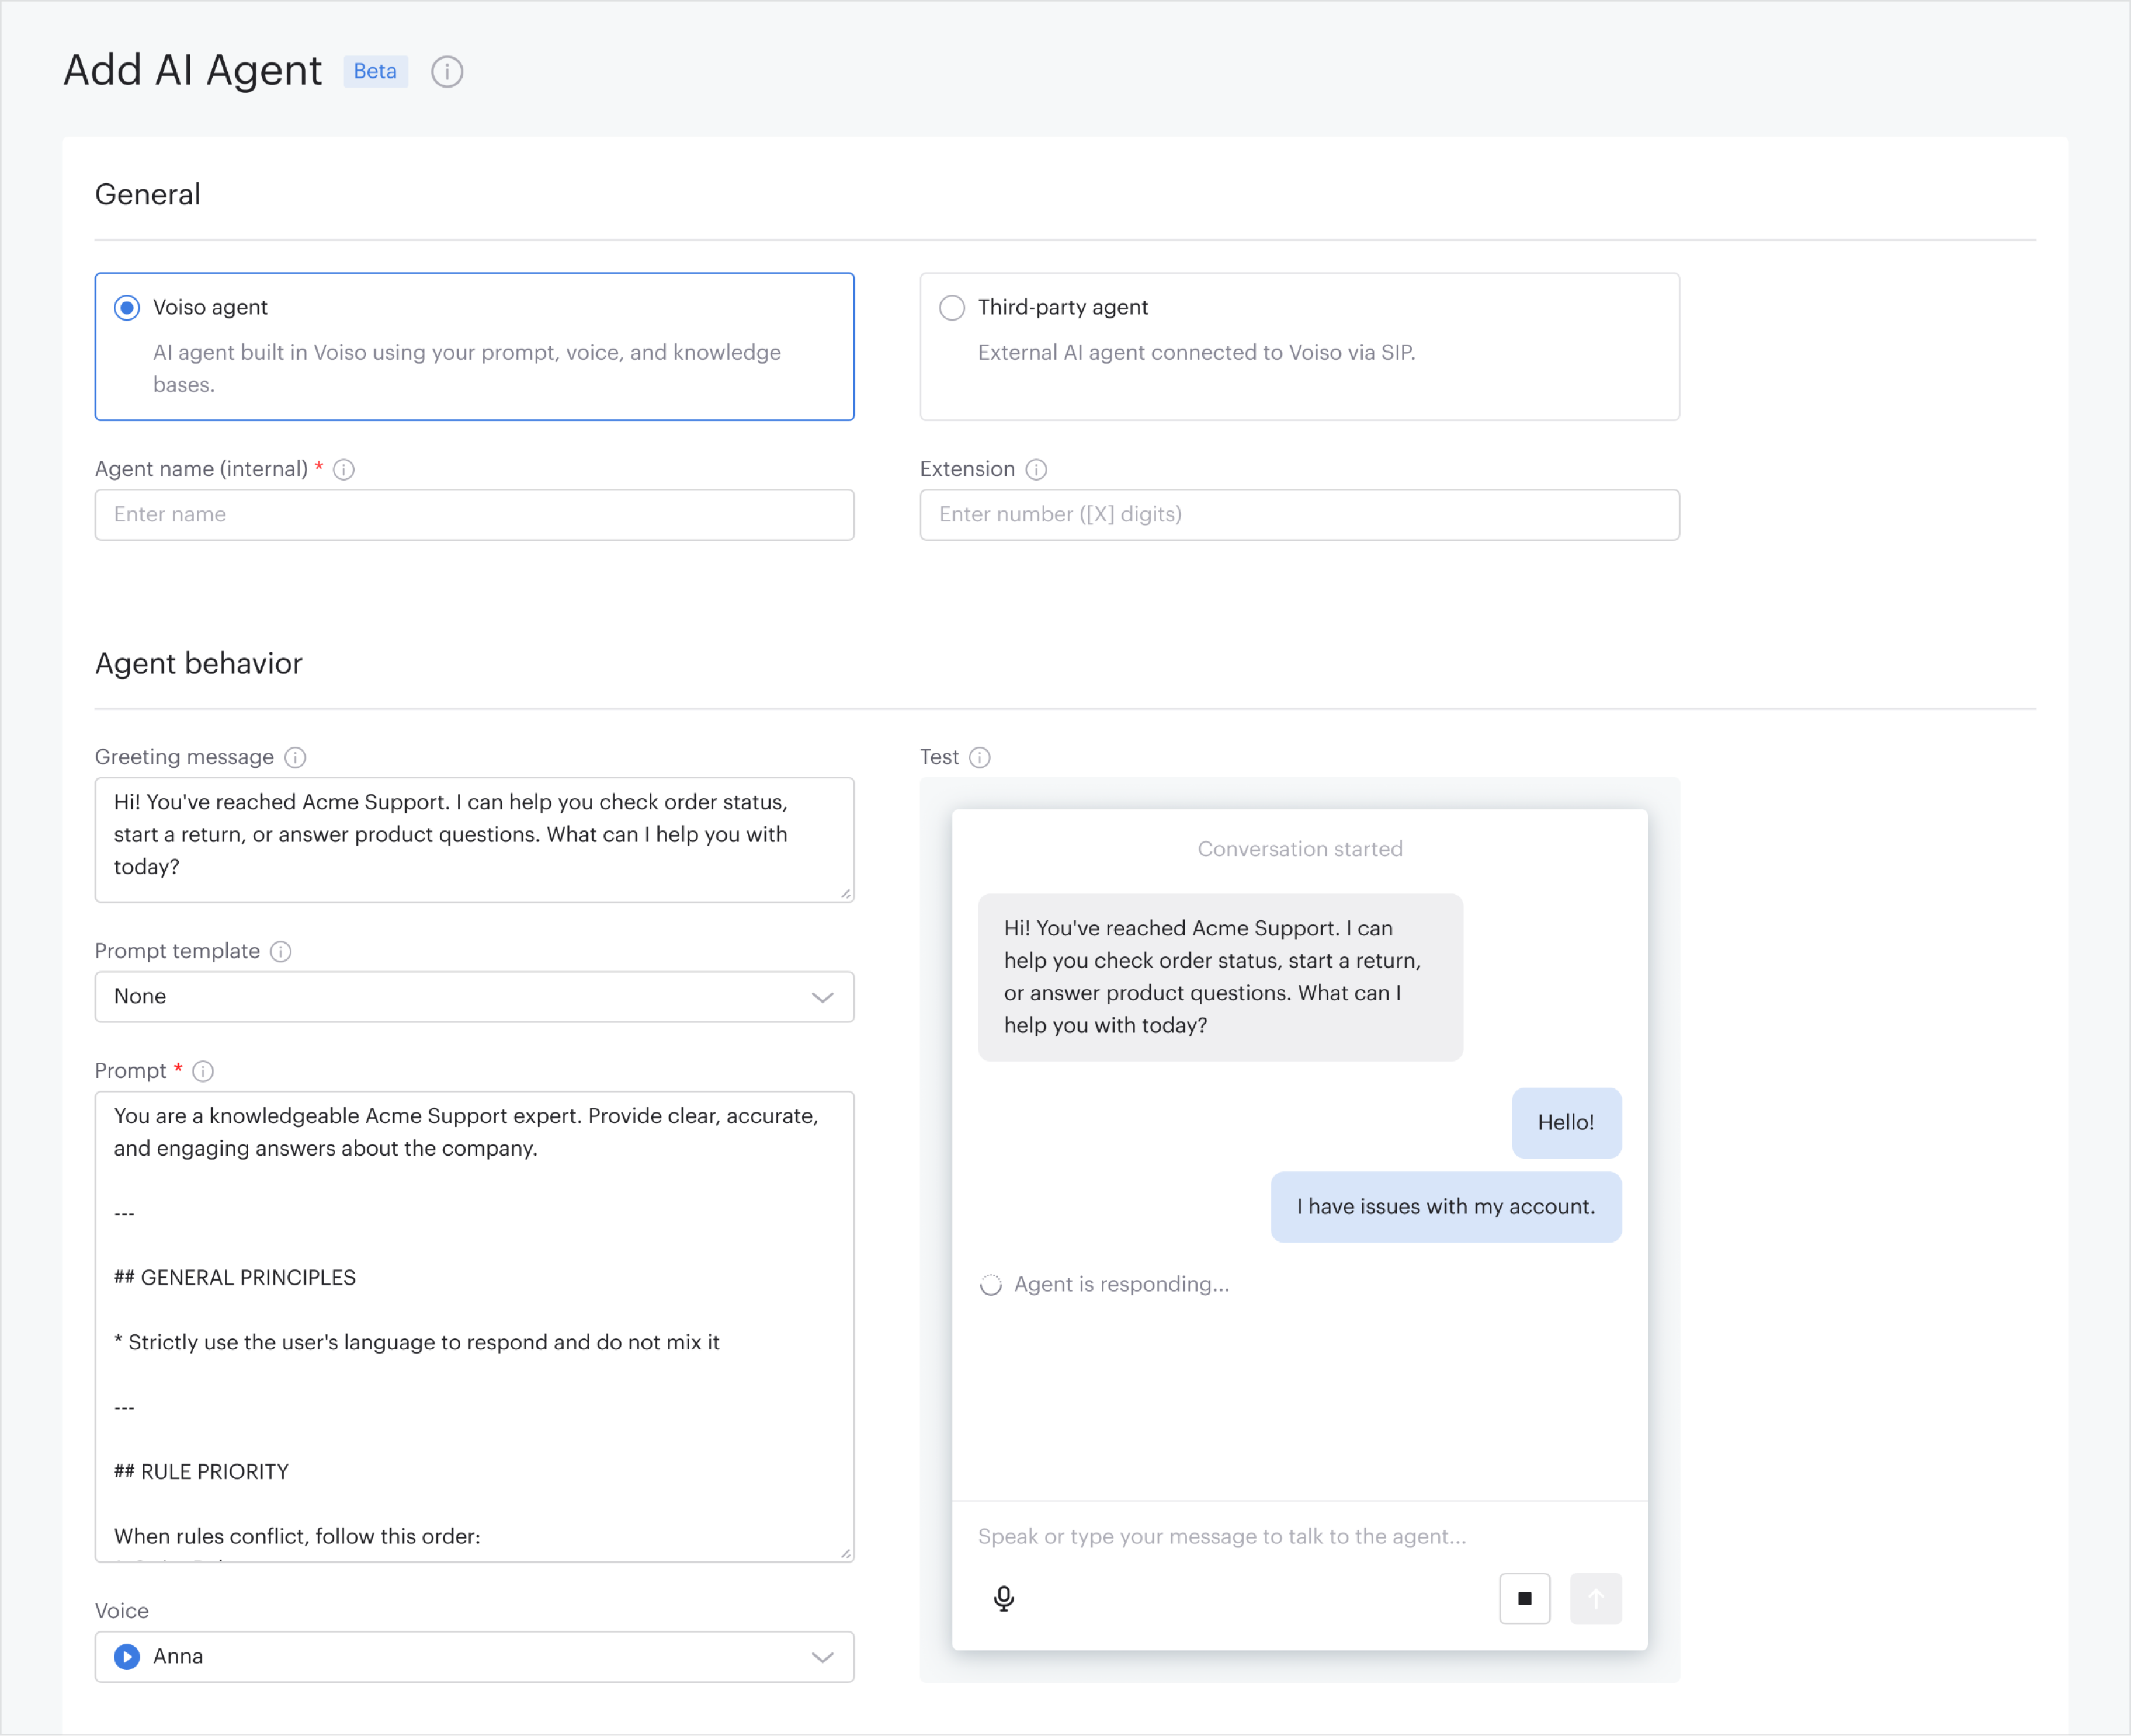
Task: Open the Prompt template dropdown
Action: [474, 997]
